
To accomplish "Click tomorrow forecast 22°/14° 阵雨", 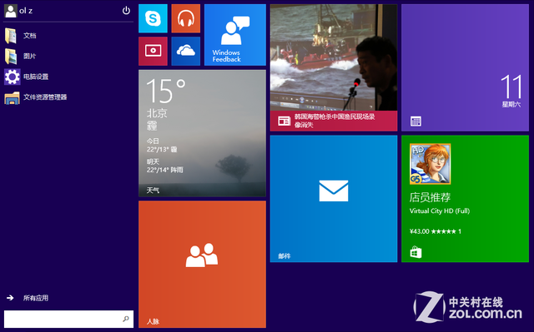I will point(165,170).
